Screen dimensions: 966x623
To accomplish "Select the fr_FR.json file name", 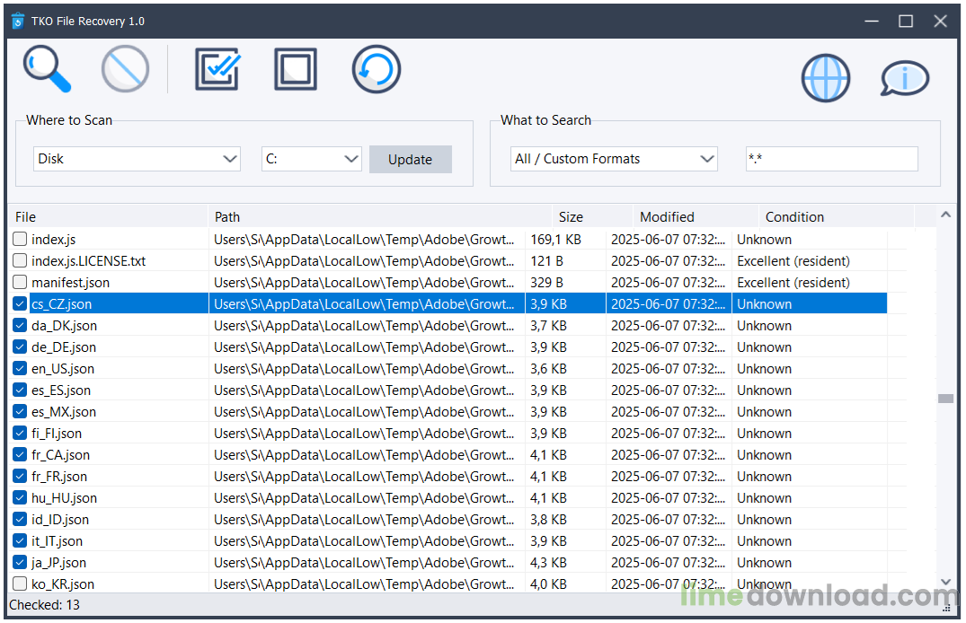I will click(x=59, y=477).
